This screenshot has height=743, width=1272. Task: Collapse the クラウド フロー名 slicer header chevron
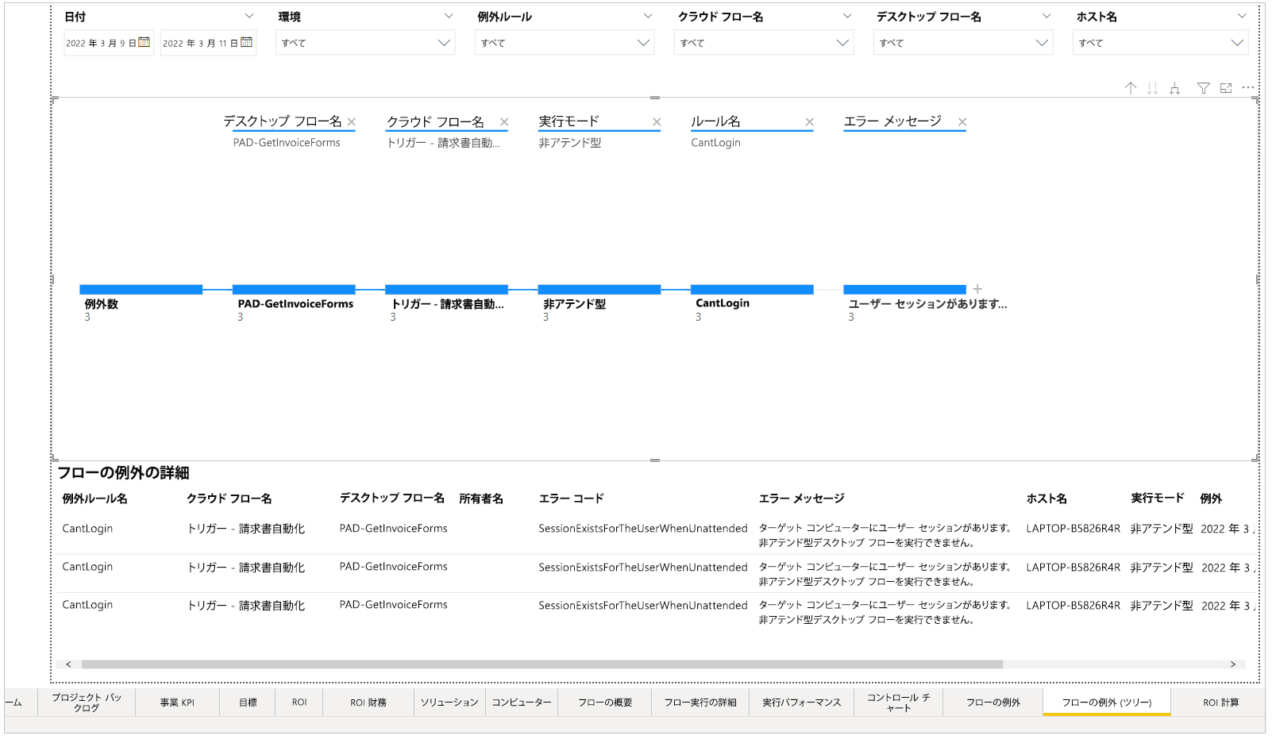[847, 16]
